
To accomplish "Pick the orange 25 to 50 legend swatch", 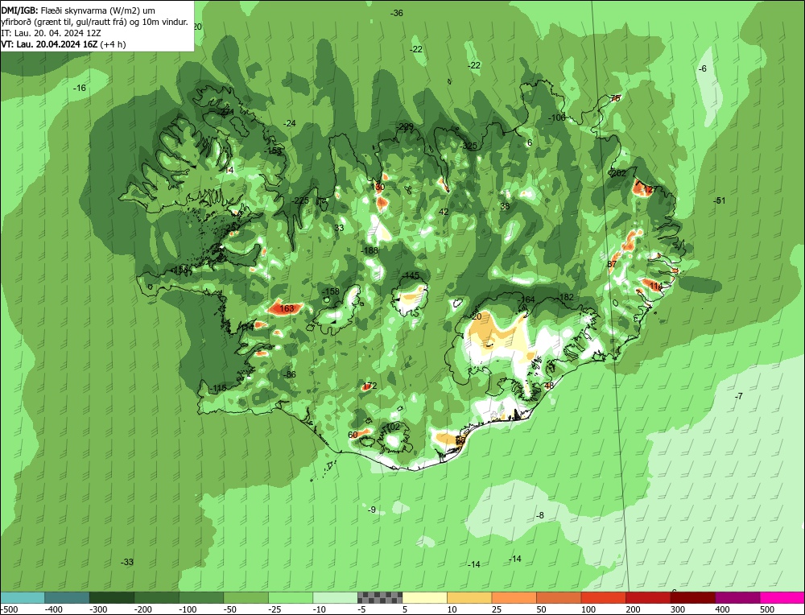I will [514, 597].
